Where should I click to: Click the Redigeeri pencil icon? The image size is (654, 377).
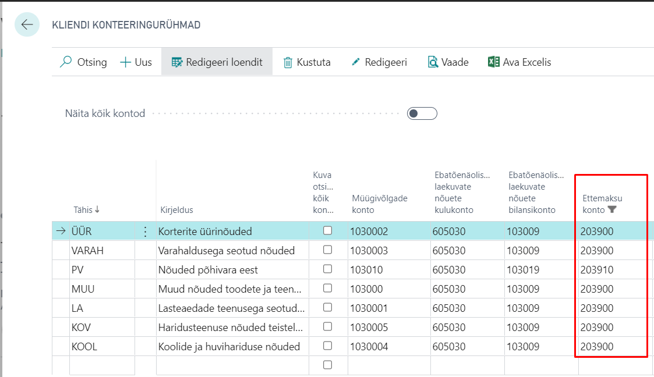[356, 62]
